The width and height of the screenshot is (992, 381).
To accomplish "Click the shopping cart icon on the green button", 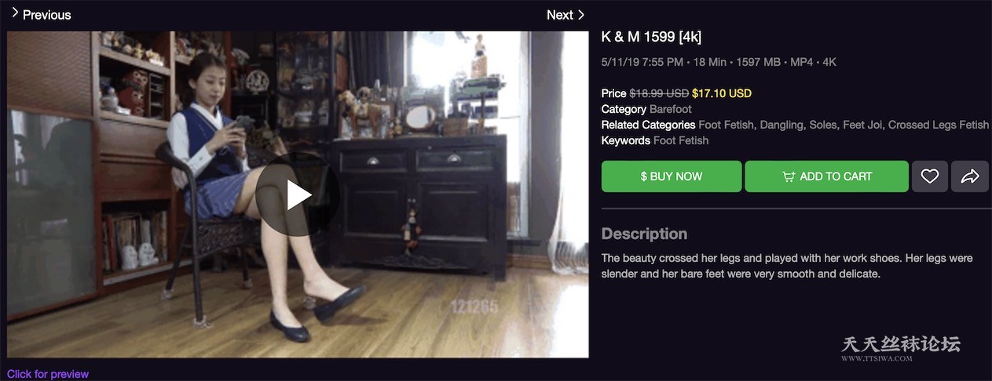I will point(789,176).
